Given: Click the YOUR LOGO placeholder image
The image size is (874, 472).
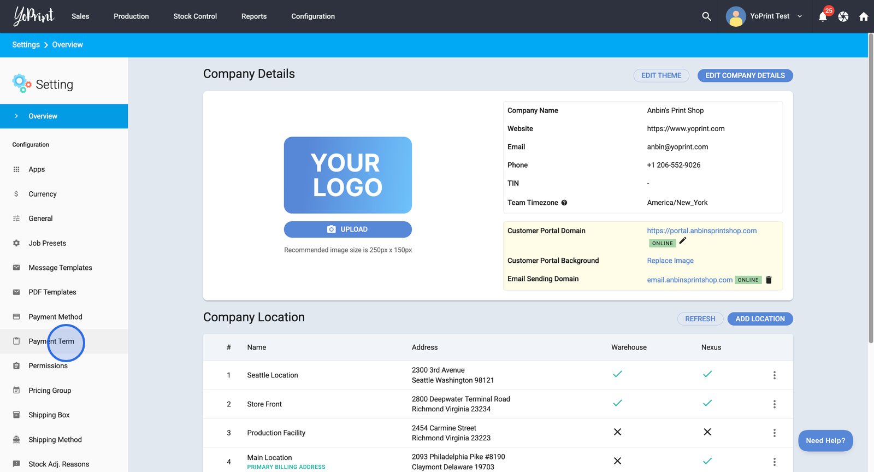Looking at the screenshot, I should click(347, 175).
